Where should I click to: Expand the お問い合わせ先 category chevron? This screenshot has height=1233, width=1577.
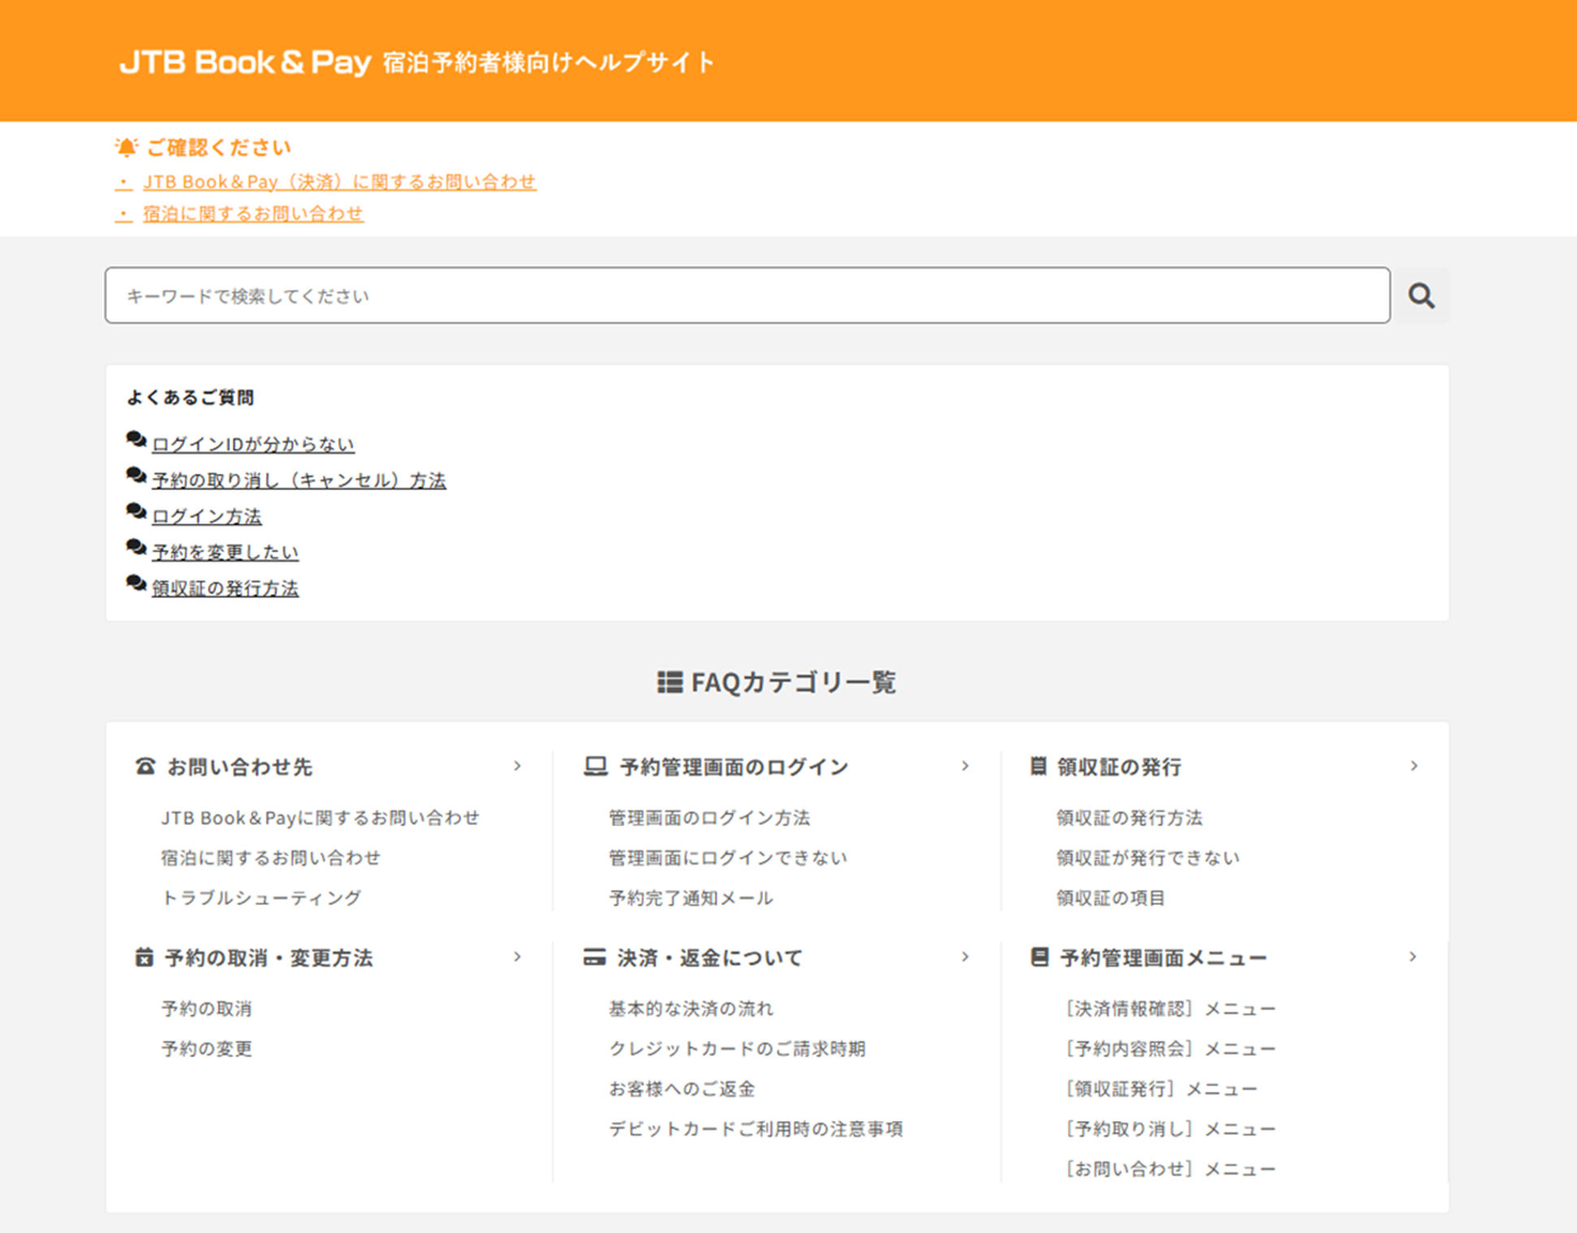pyautogui.click(x=517, y=765)
